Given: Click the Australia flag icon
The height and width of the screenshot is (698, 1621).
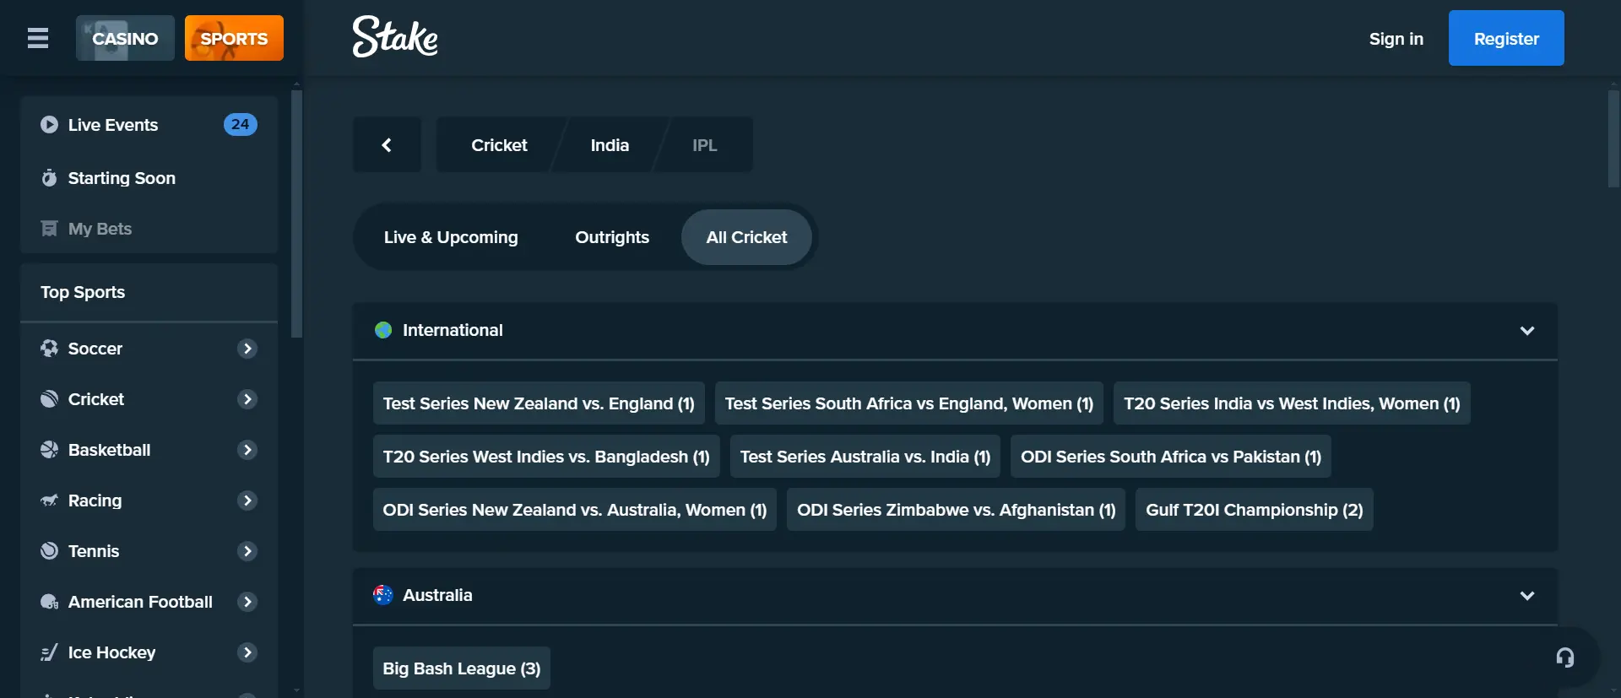Looking at the screenshot, I should (x=383, y=595).
